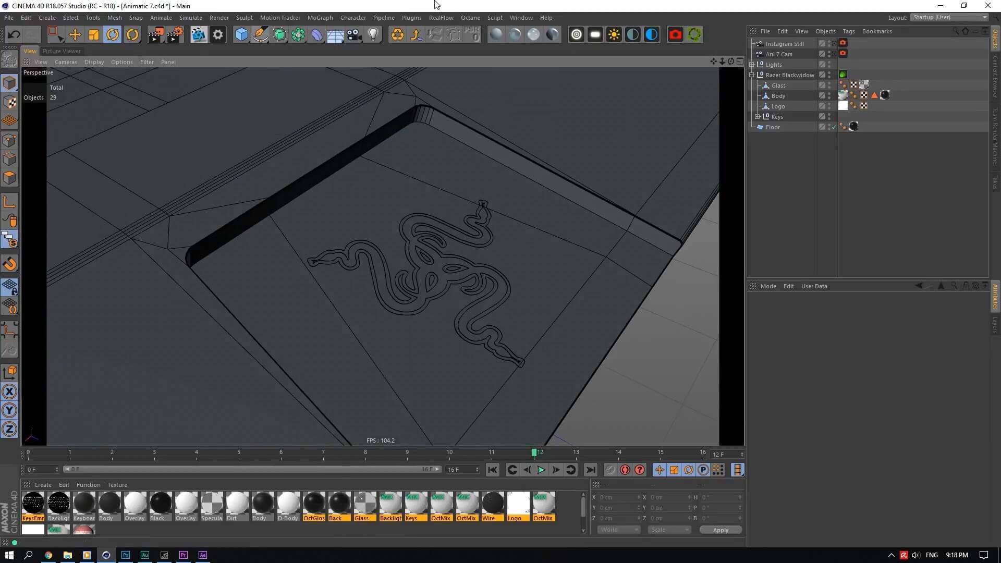
Task: Toggle visibility dots for the Glass object
Action: tap(829, 85)
